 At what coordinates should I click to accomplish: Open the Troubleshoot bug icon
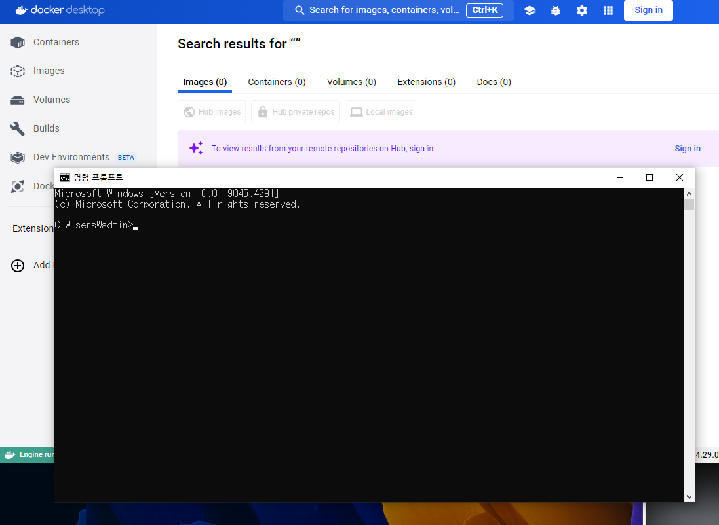[x=556, y=10]
